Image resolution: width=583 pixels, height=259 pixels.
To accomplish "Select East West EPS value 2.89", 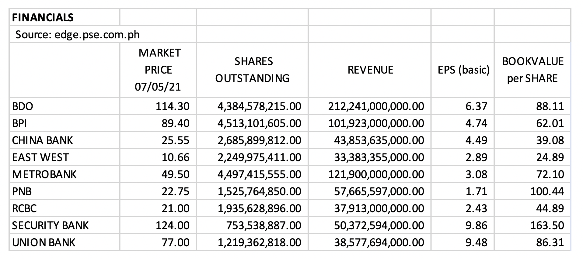I will tap(463, 157).
